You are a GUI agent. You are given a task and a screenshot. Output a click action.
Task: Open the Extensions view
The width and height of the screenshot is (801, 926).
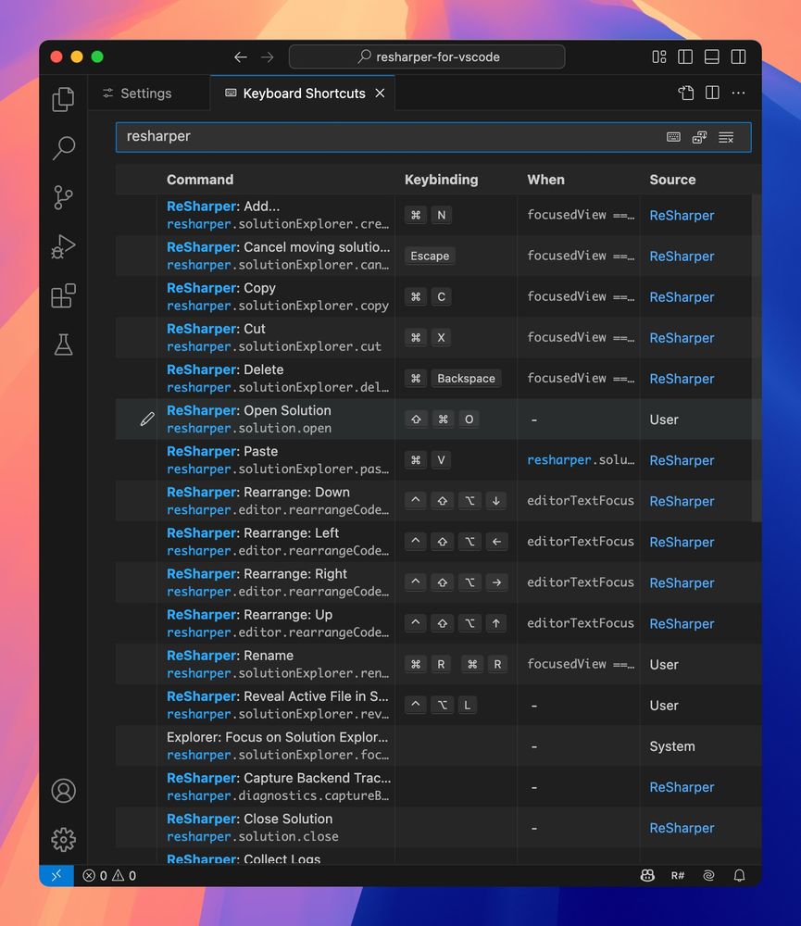pos(63,296)
